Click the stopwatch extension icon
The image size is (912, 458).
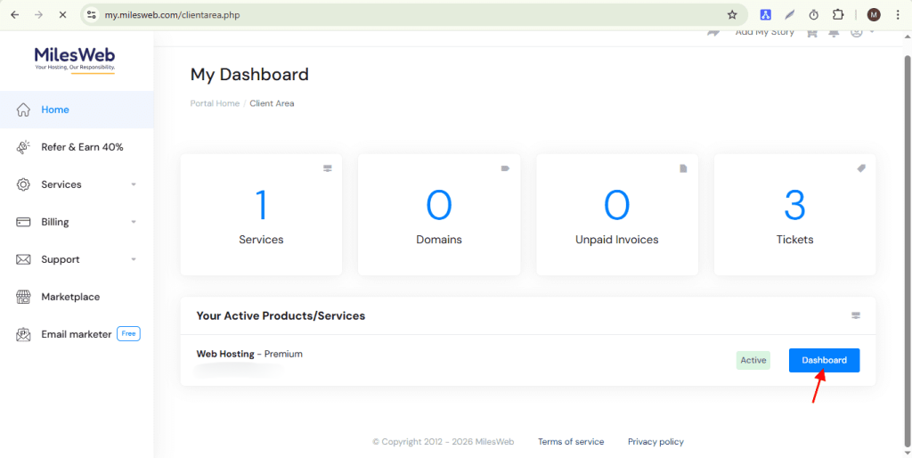[813, 15]
